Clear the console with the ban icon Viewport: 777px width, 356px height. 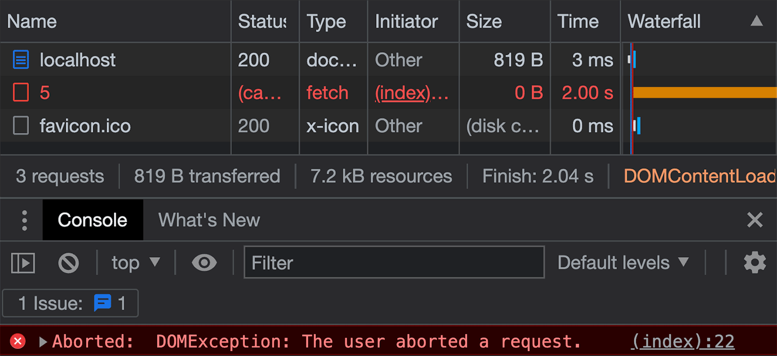[x=68, y=263]
